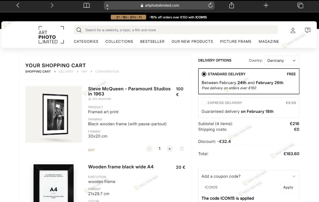Image resolution: width=319 pixels, height=202 pixels.
Task: Increase Steve McQueen quantity with plus button
Action: [170, 149]
